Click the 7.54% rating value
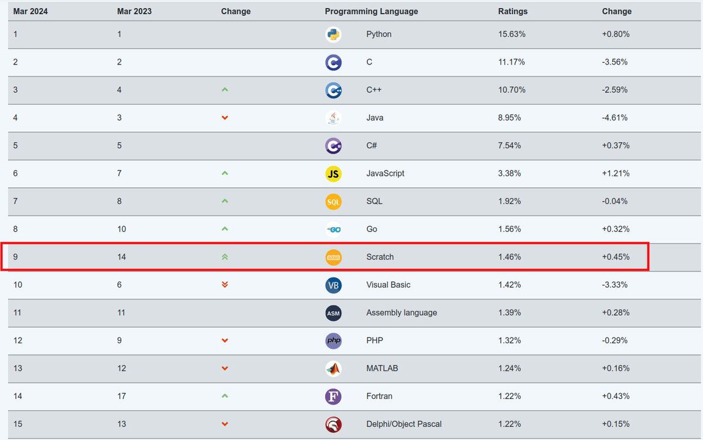 coord(510,146)
